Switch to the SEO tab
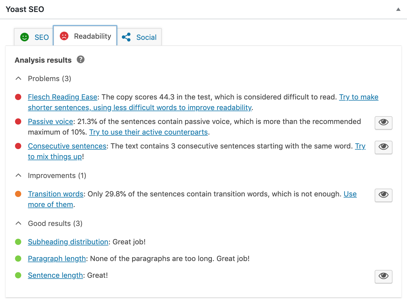This screenshot has height=302, width=407. click(34, 37)
